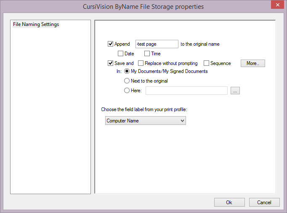
Task: Tick the Sequence checkbox
Action: point(207,63)
